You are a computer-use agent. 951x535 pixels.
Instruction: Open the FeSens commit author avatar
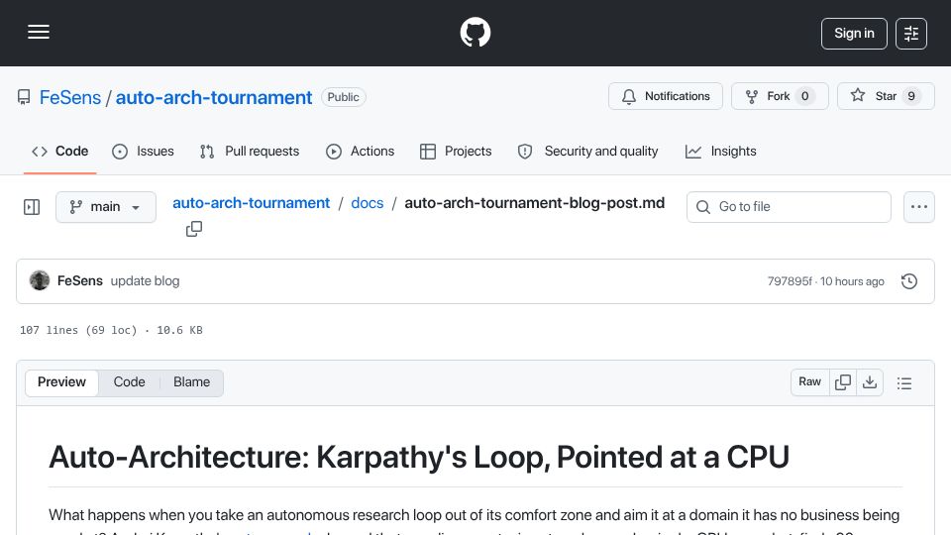40,280
